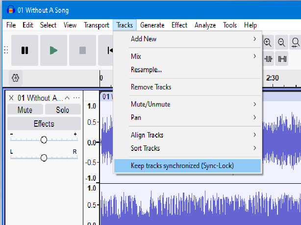Viewport: 301px width, 225px height.
Task: Expand the Add New submenu
Action: pos(187,39)
